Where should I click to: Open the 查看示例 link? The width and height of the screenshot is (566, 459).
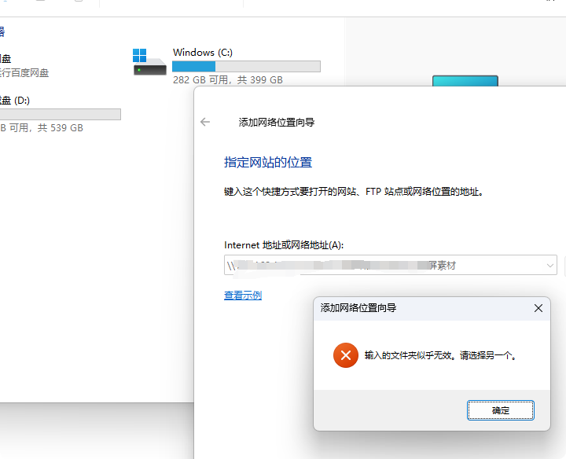coord(243,296)
